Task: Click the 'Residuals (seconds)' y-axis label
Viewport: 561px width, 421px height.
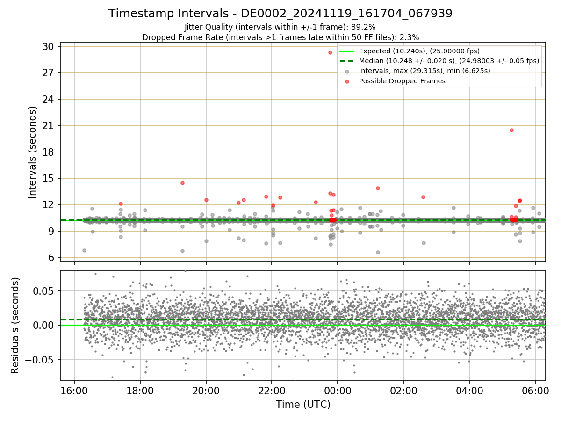Action: 15,325
